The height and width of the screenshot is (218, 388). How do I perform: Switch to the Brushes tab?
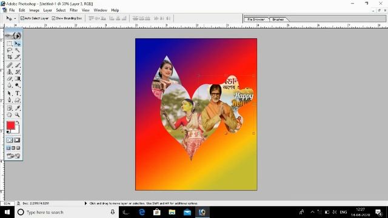click(278, 19)
